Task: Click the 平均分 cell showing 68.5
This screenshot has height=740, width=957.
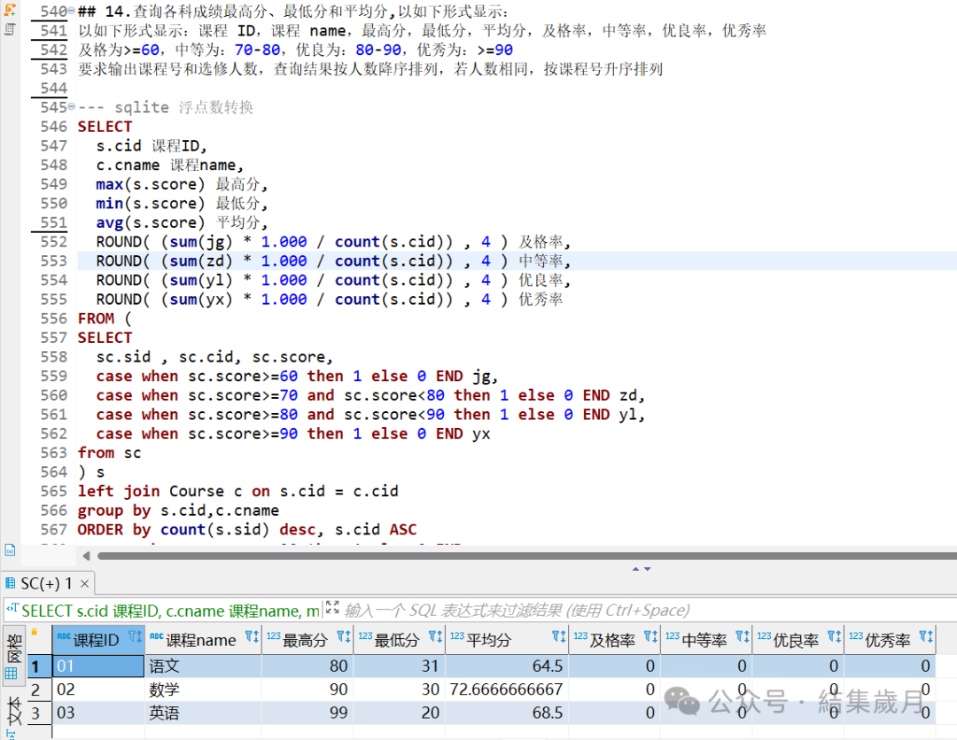Action: point(507,713)
